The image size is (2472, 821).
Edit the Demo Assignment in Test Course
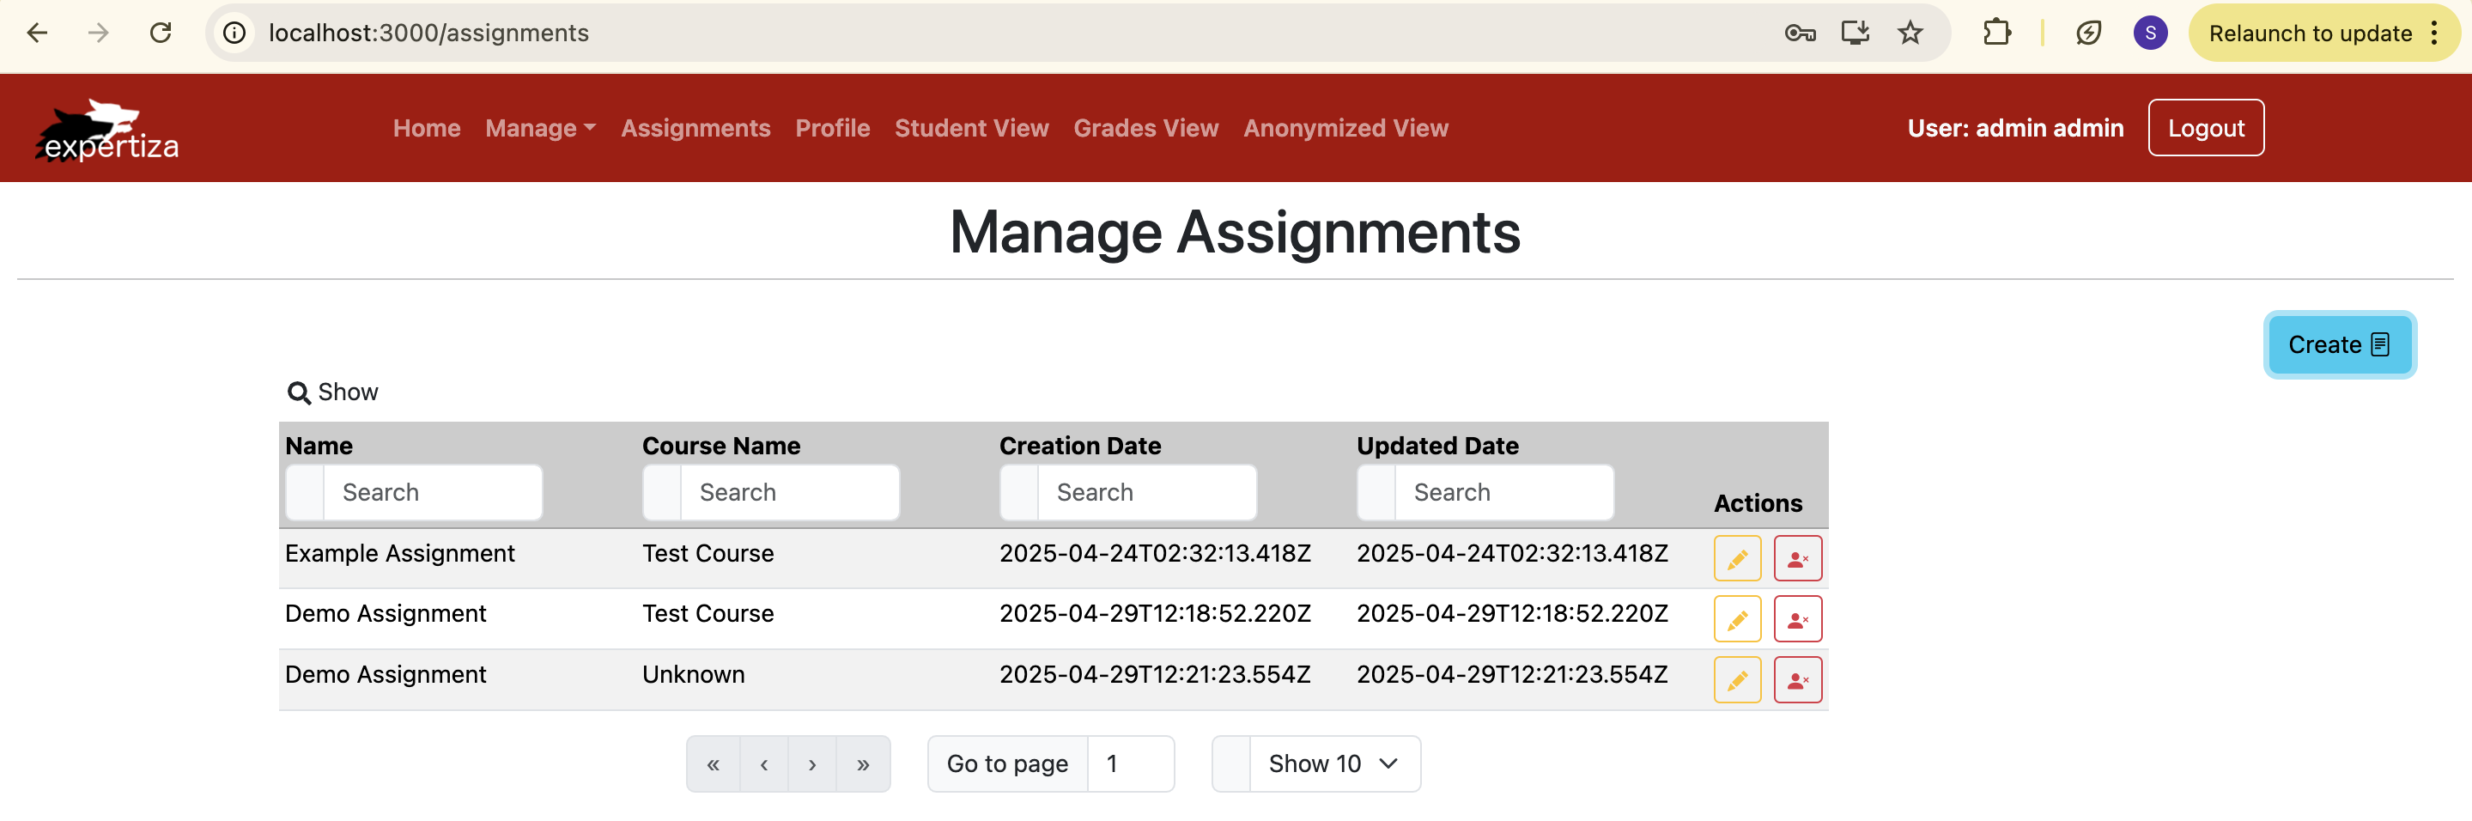[1737, 619]
